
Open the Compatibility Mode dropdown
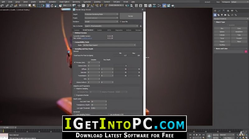coord(109,45)
